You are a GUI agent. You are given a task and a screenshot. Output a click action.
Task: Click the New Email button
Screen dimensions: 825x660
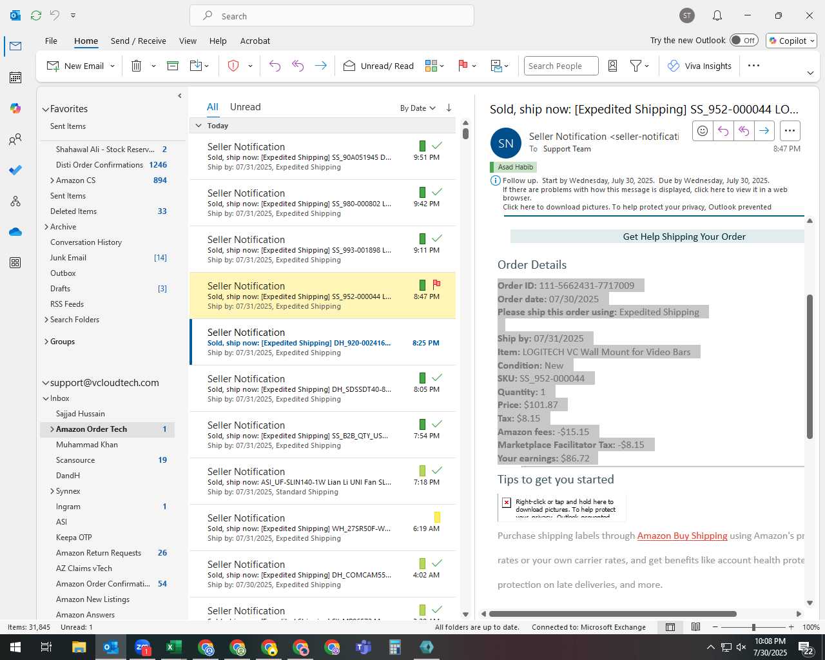[76, 66]
